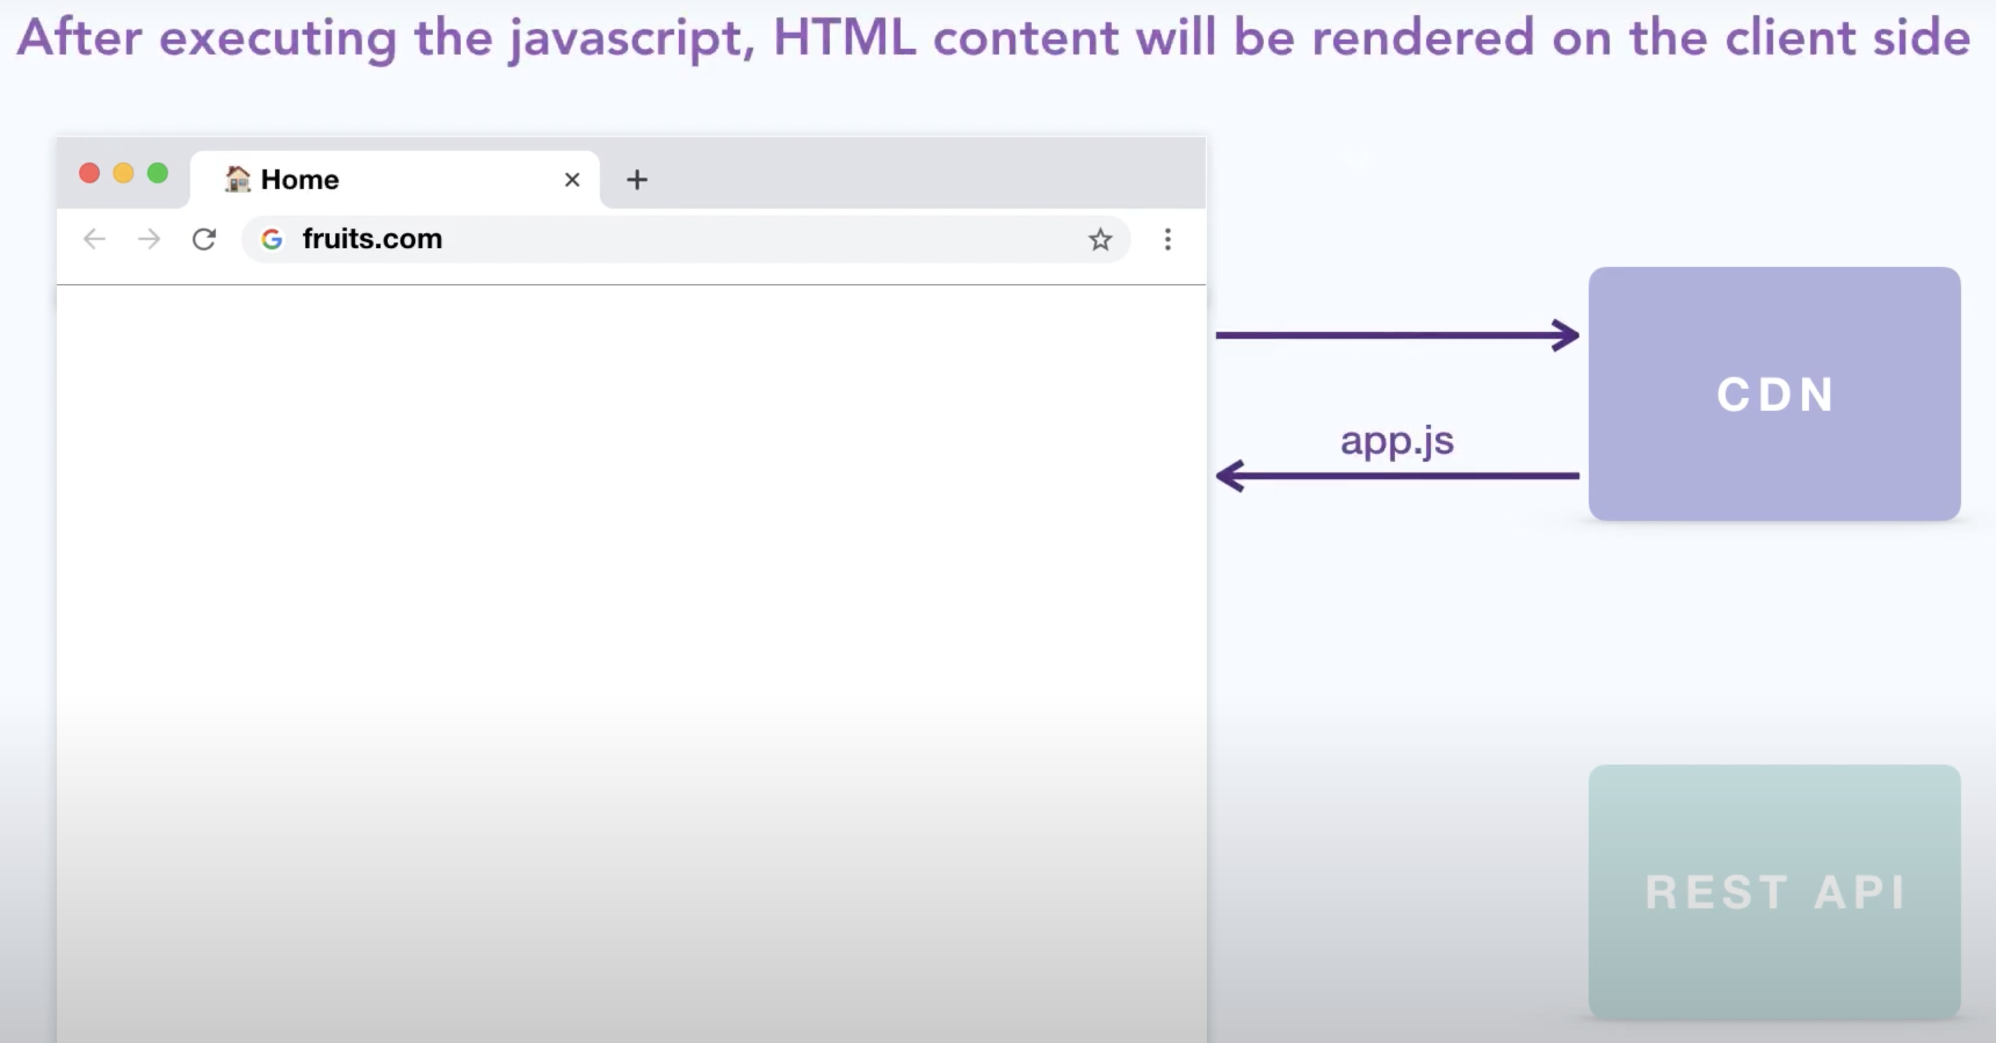
Task: Click the fruits.com address field
Action: tap(686, 240)
